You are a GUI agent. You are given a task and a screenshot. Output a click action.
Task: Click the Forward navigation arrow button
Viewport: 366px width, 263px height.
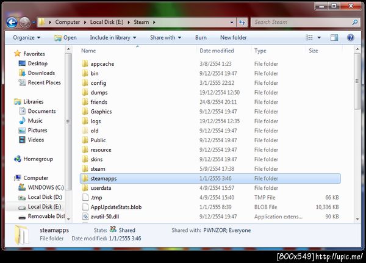click(x=24, y=23)
